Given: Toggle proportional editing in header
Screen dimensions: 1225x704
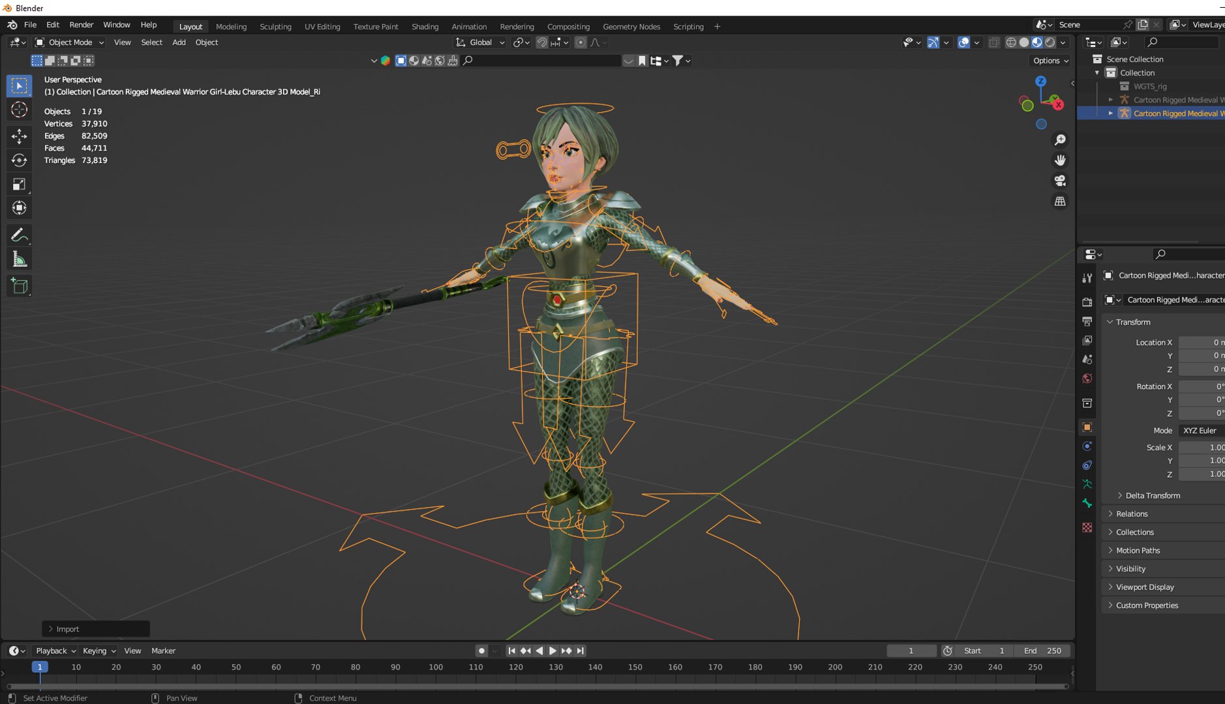Looking at the screenshot, I should [x=581, y=42].
